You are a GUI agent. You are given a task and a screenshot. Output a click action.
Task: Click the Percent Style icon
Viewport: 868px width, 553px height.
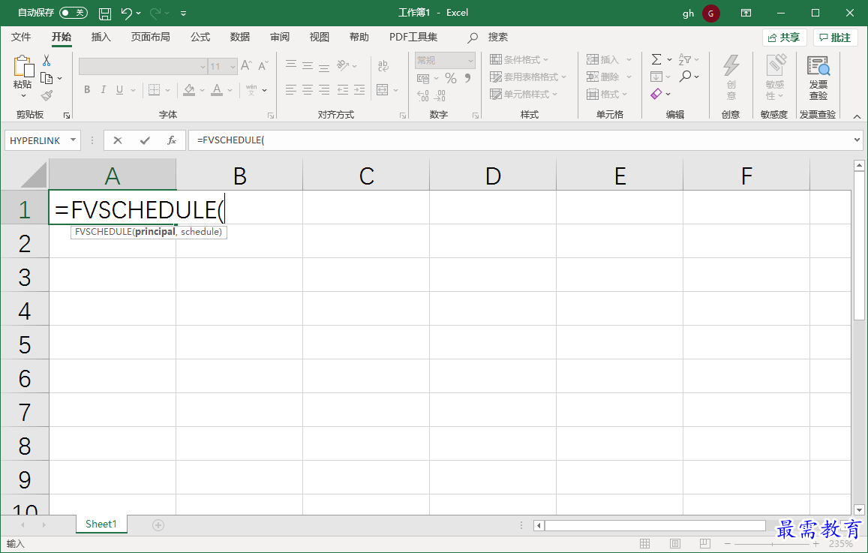pyautogui.click(x=451, y=79)
